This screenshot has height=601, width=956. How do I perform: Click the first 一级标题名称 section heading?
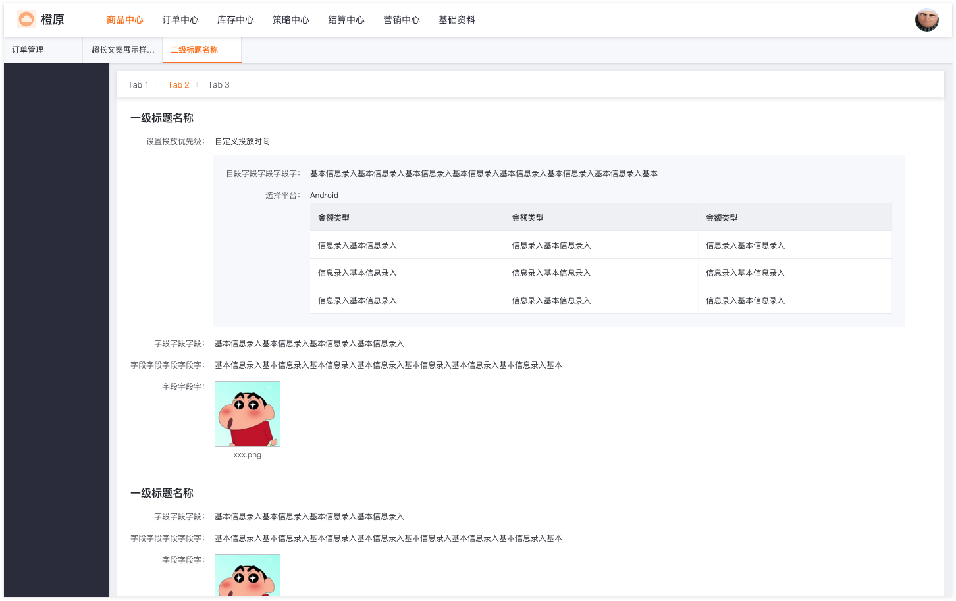pyautogui.click(x=162, y=118)
